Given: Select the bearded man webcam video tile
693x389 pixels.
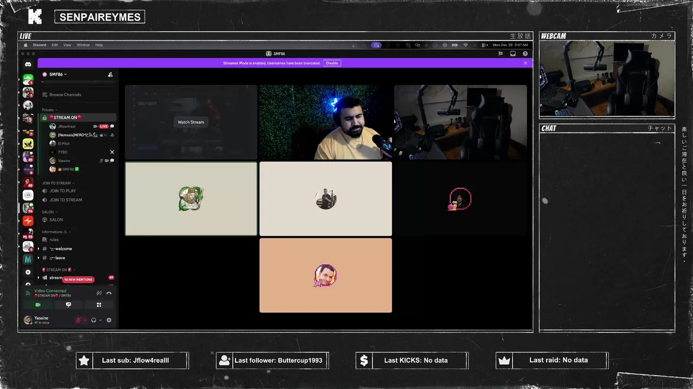Looking at the screenshot, I should pos(325,122).
